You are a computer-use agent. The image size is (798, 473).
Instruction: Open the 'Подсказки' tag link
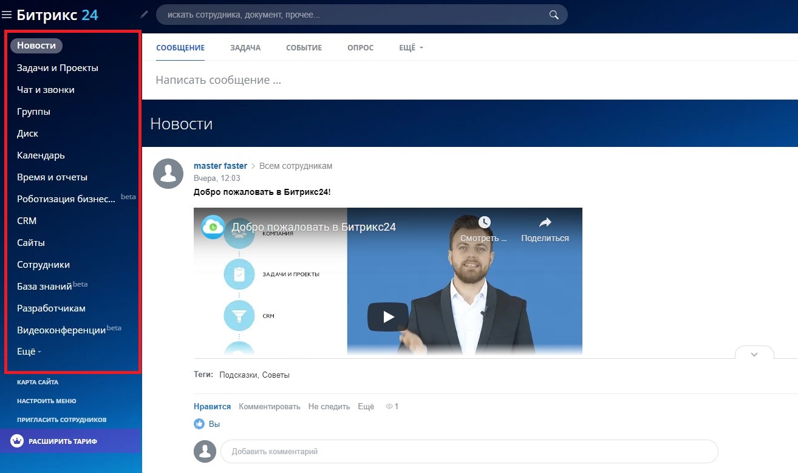coord(239,375)
